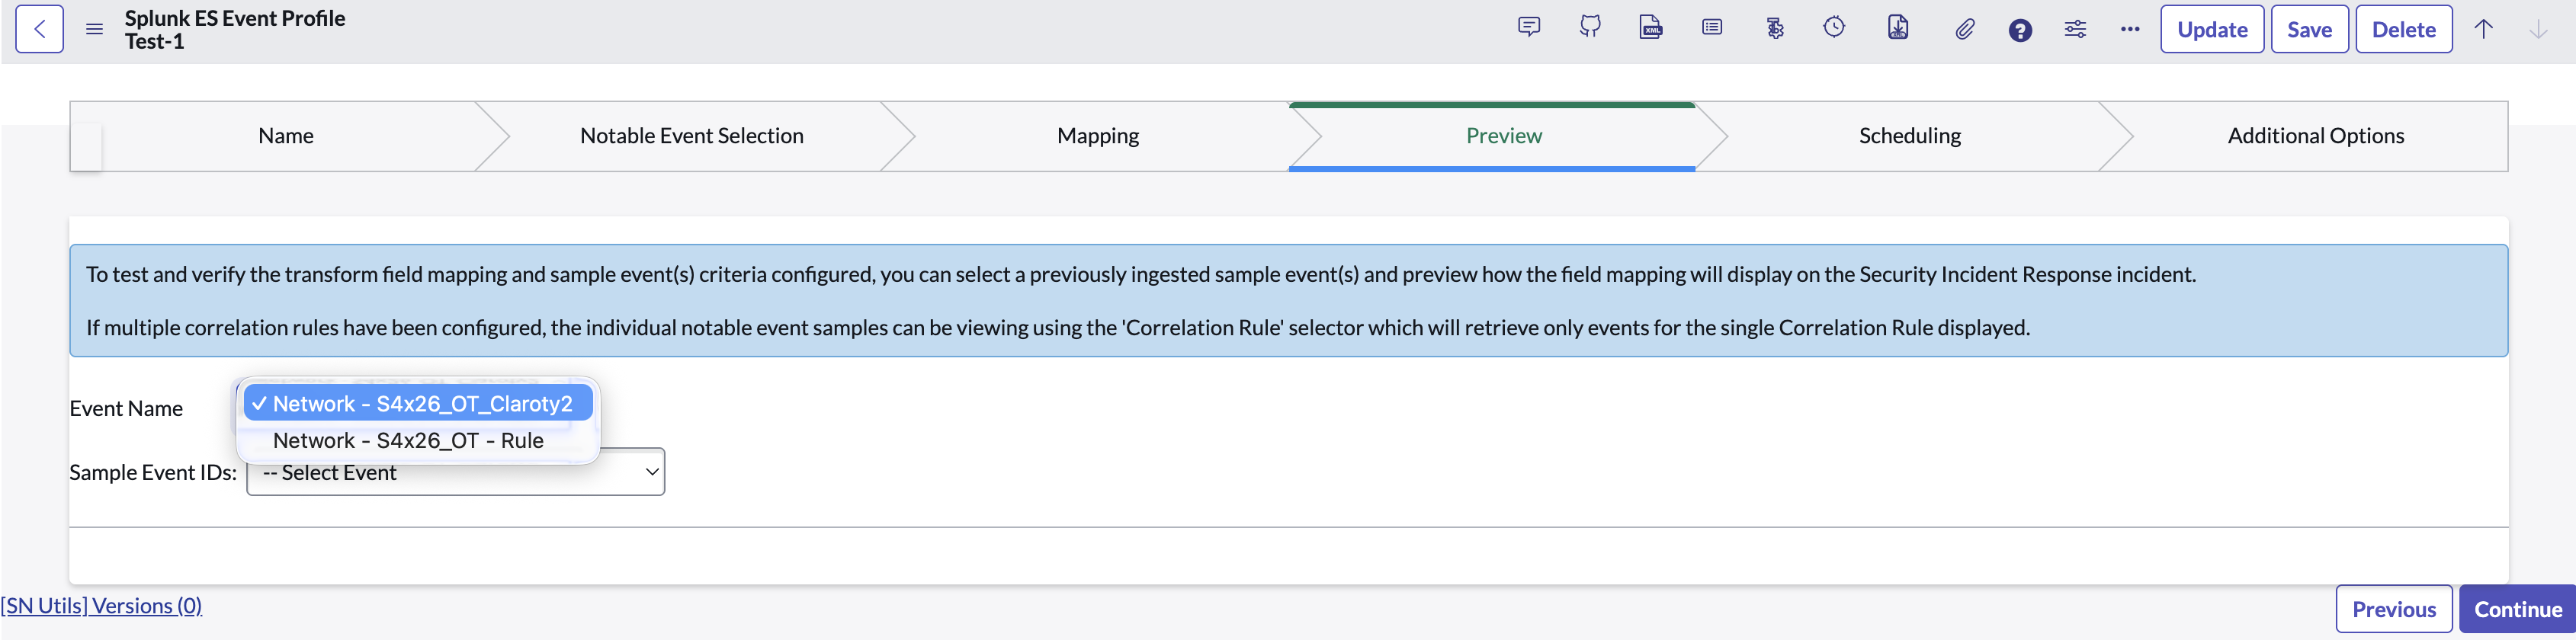2576x640 pixels.
Task: Click the 'If multiple correlation rules' info paragraph
Action: pyautogui.click(x=1058, y=327)
